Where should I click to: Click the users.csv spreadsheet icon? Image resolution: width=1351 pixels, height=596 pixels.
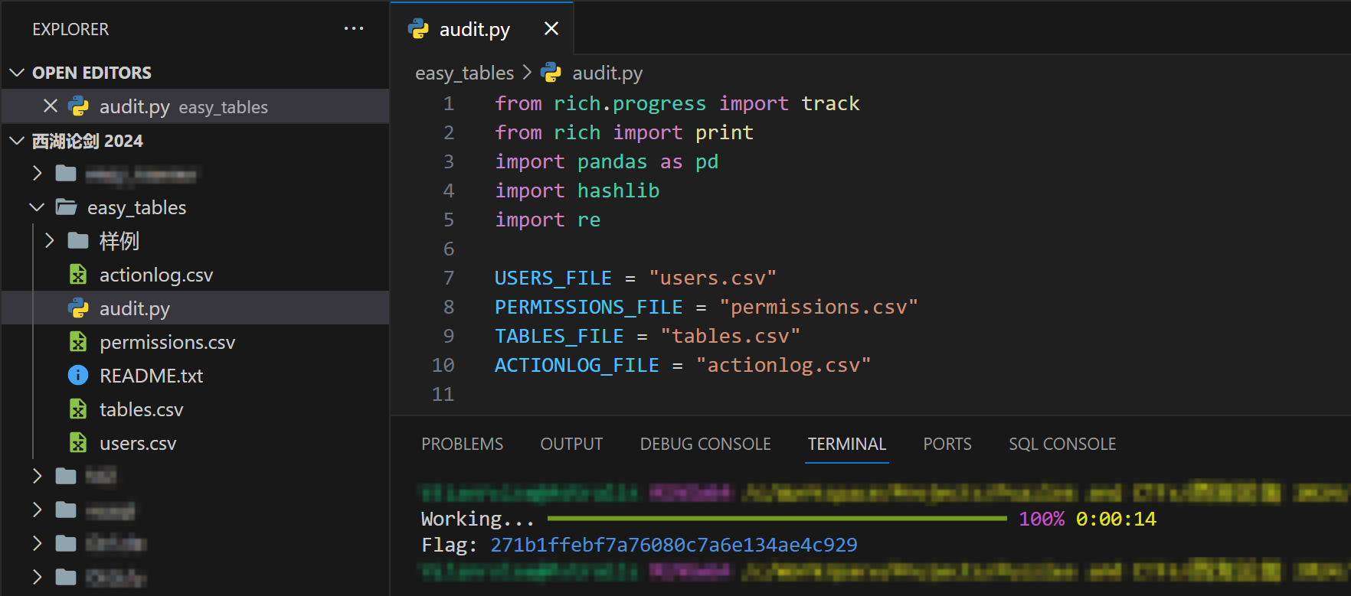pyautogui.click(x=78, y=443)
